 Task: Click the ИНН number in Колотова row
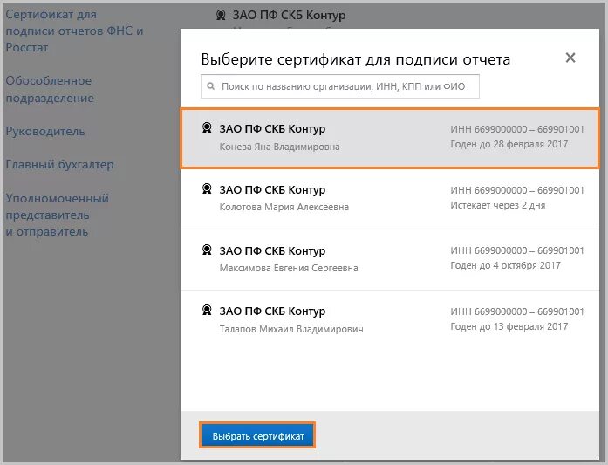coord(517,190)
